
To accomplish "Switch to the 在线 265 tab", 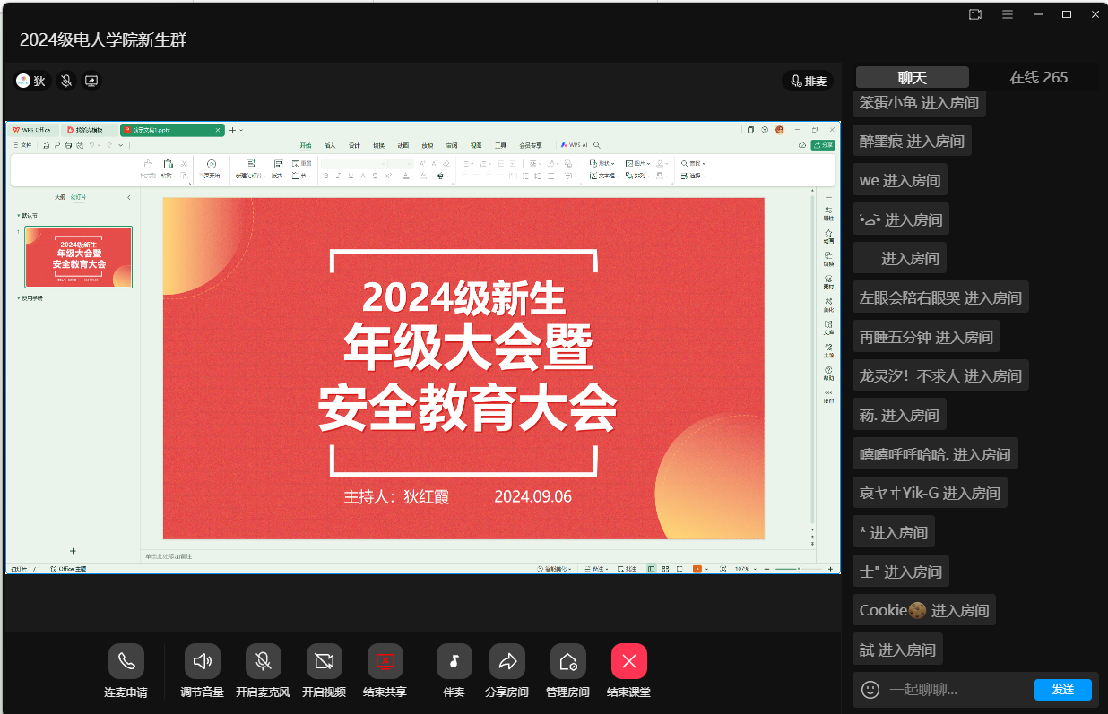I will [1038, 77].
